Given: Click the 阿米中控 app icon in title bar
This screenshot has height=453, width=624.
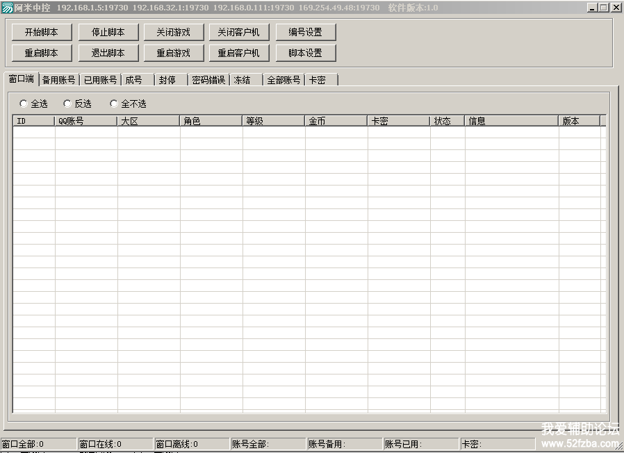Looking at the screenshot, I should pos(7,8).
